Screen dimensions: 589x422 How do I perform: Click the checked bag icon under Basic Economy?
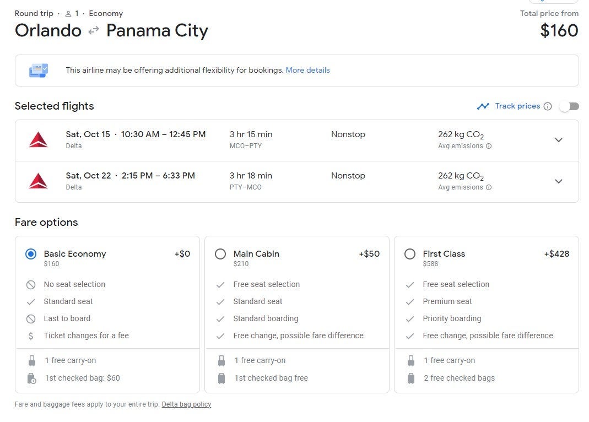(x=31, y=378)
